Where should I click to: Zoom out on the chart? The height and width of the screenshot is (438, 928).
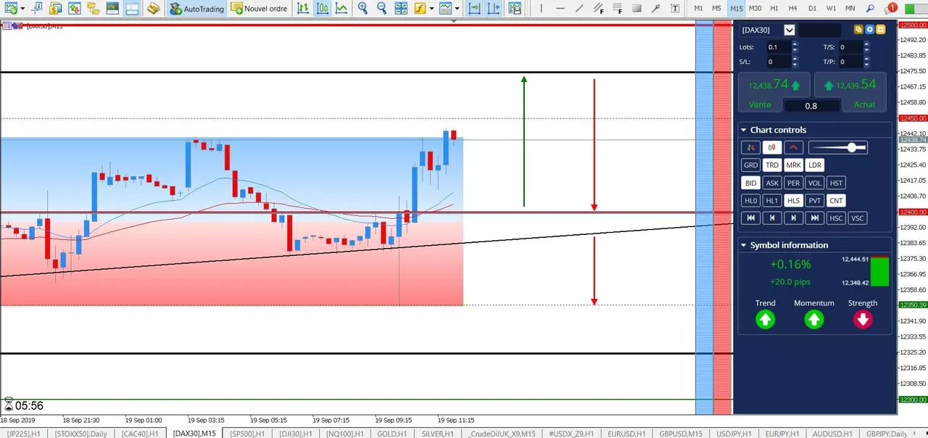381,9
